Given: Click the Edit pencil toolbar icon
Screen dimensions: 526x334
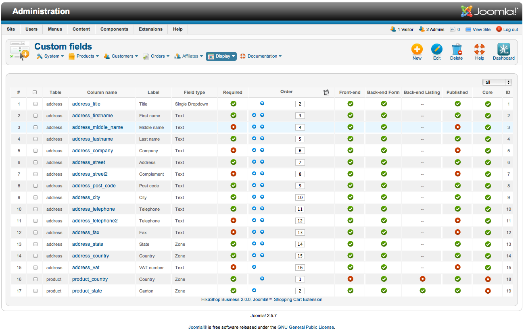Looking at the screenshot, I should tap(436, 50).
